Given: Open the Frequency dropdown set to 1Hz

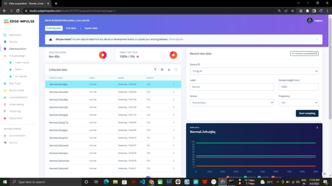Looking at the screenshot, I should 298,102.
